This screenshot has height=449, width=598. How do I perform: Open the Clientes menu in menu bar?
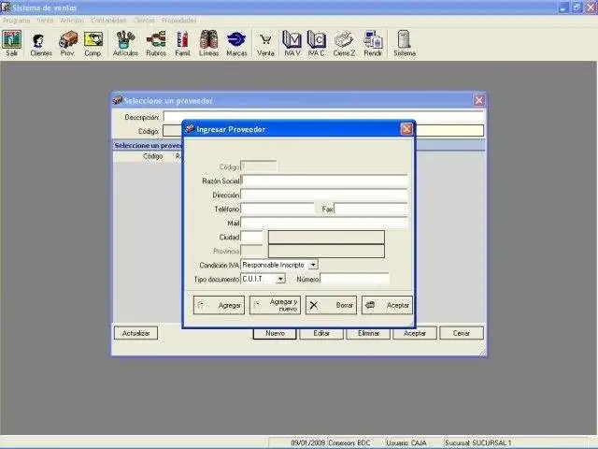(x=144, y=21)
